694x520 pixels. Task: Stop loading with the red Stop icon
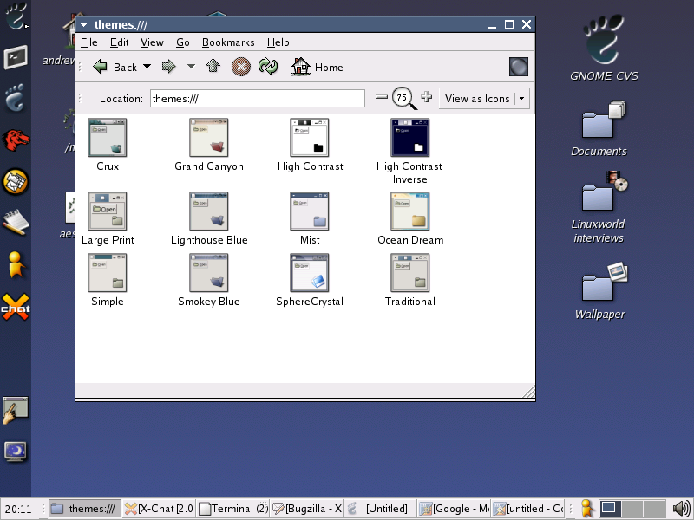[241, 67]
